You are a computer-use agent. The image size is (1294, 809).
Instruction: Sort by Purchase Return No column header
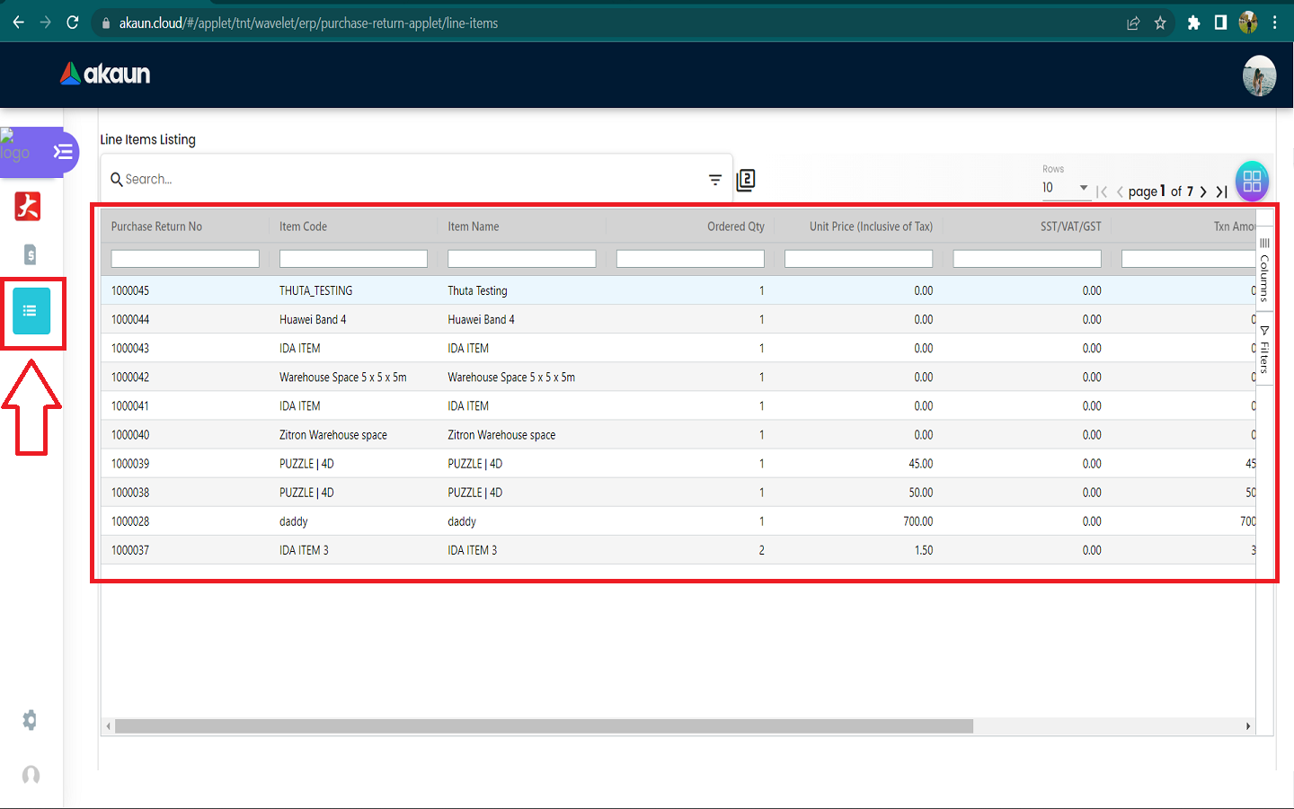click(x=156, y=227)
